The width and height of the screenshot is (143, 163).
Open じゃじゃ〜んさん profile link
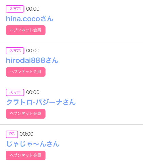33,144
